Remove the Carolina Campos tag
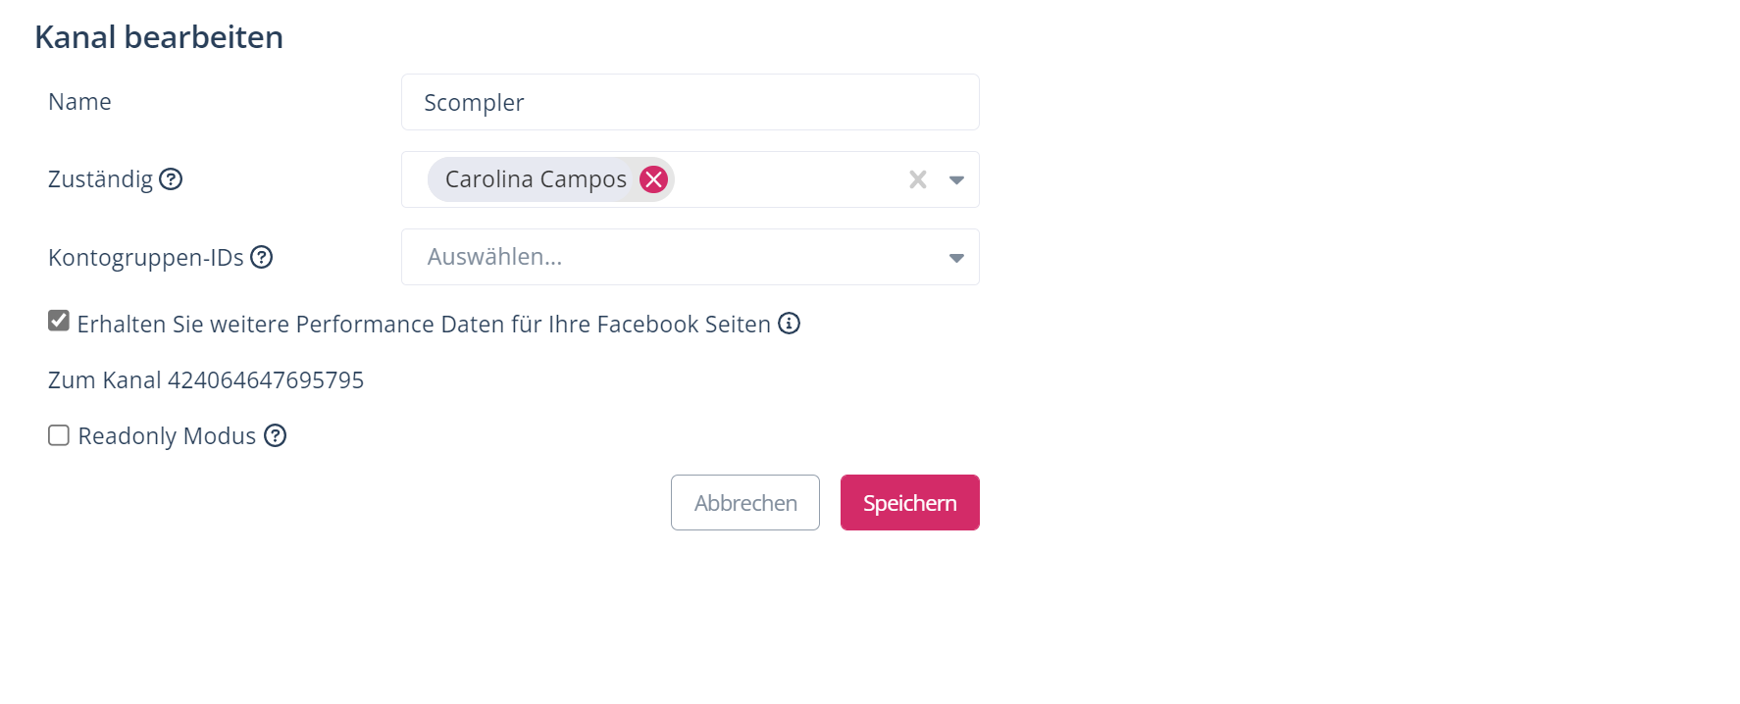 [x=654, y=179]
